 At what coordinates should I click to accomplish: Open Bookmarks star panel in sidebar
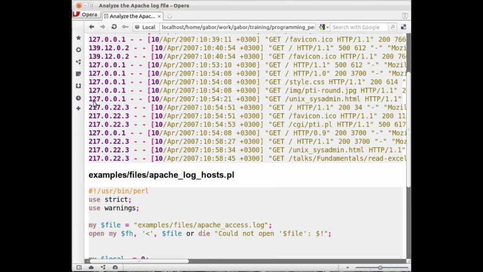pos(79,38)
